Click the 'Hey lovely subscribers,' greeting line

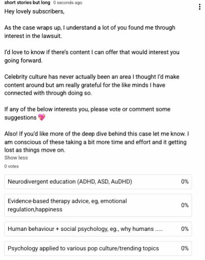(x=34, y=12)
